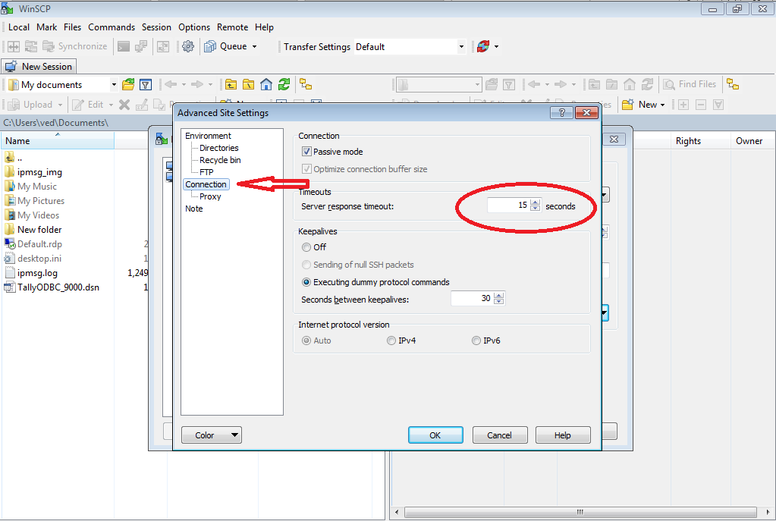Go to local root directory icon

249,85
